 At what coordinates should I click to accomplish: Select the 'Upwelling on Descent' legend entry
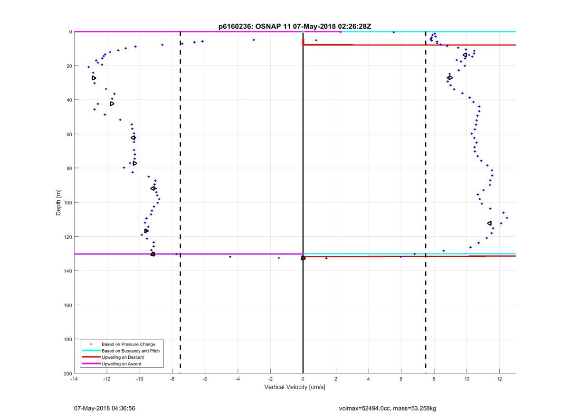tap(123, 357)
